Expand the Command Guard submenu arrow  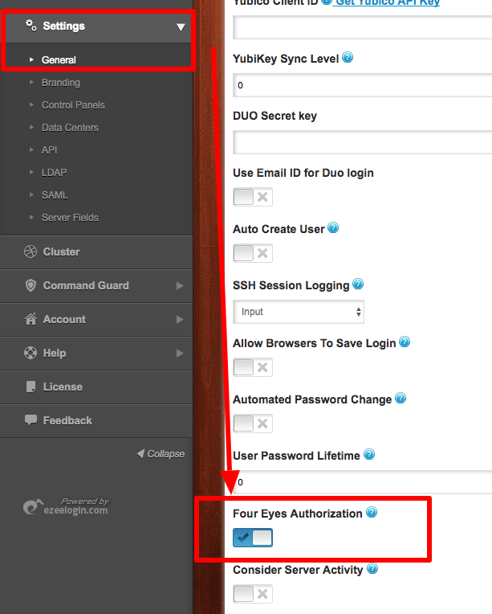pyautogui.click(x=180, y=285)
